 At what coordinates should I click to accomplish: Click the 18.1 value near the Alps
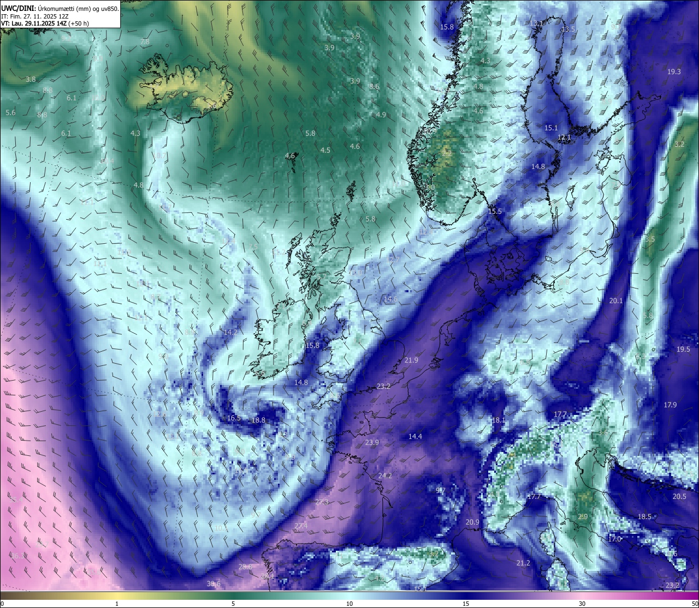tap(499, 420)
